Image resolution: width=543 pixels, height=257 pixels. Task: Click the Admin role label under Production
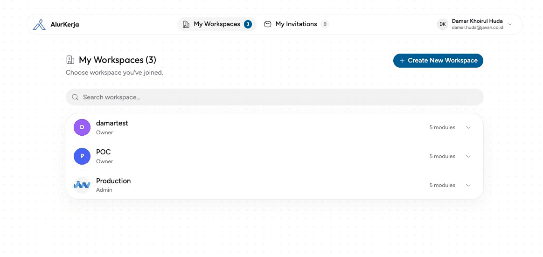coord(104,190)
